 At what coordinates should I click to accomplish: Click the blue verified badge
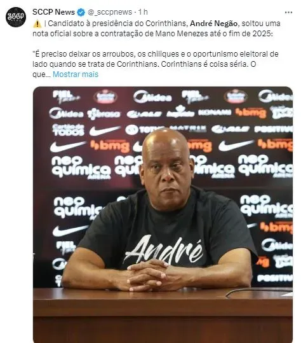pyautogui.click(x=81, y=12)
